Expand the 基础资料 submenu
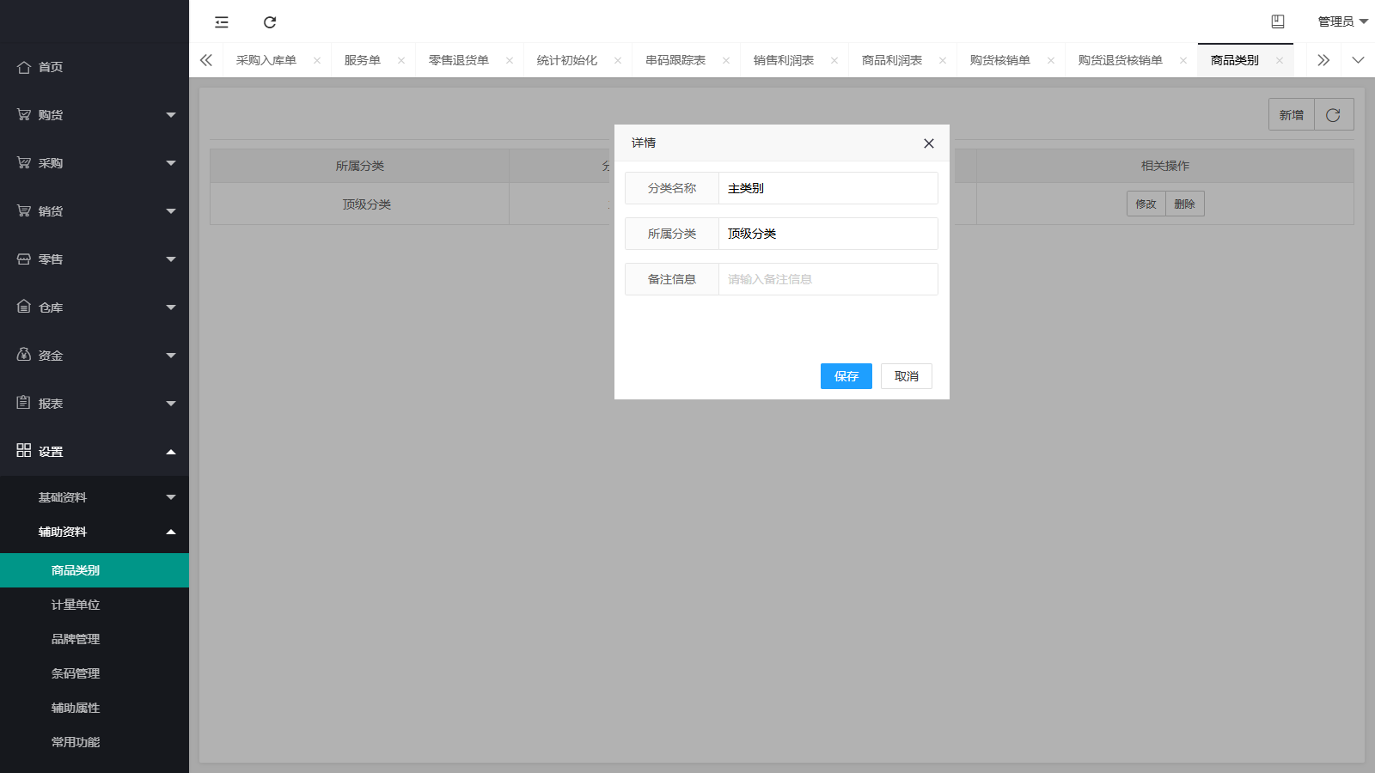The height and width of the screenshot is (773, 1375). click(95, 496)
